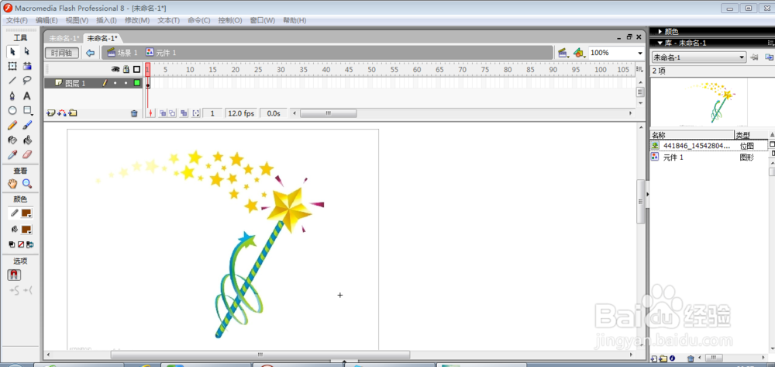Image resolution: width=775 pixels, height=367 pixels.
Task: Activate the Pen tool
Action: [13, 95]
